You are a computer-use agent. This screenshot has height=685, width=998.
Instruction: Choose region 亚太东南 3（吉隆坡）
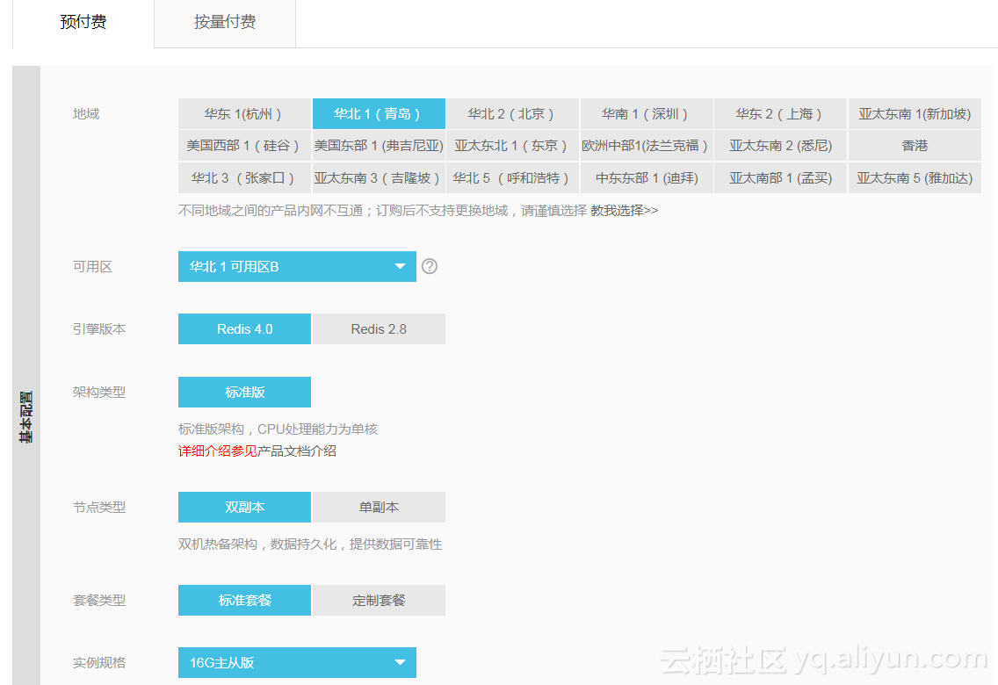379,178
